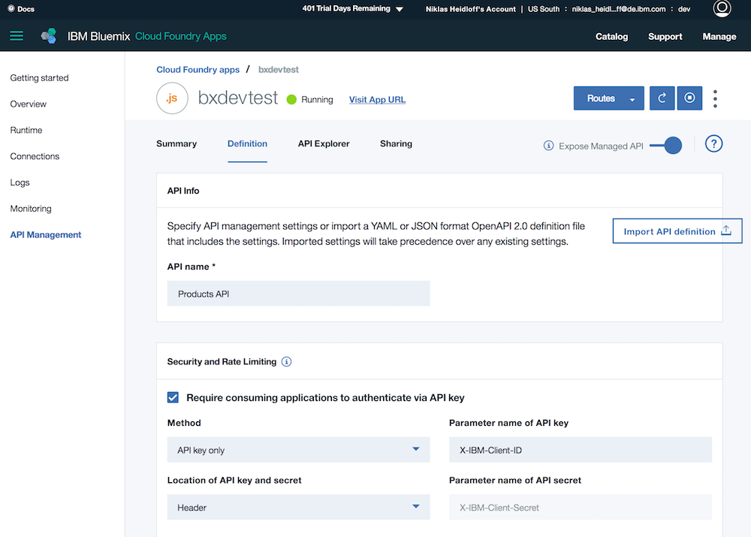Open the Method dropdown showing API key only
Screen dimensions: 751x537
tap(298, 450)
